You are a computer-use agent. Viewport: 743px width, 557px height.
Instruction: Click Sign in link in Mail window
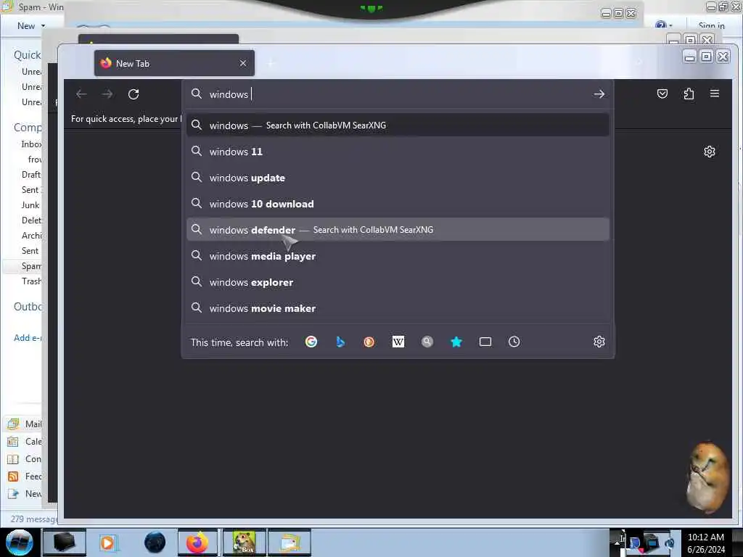[711, 25]
